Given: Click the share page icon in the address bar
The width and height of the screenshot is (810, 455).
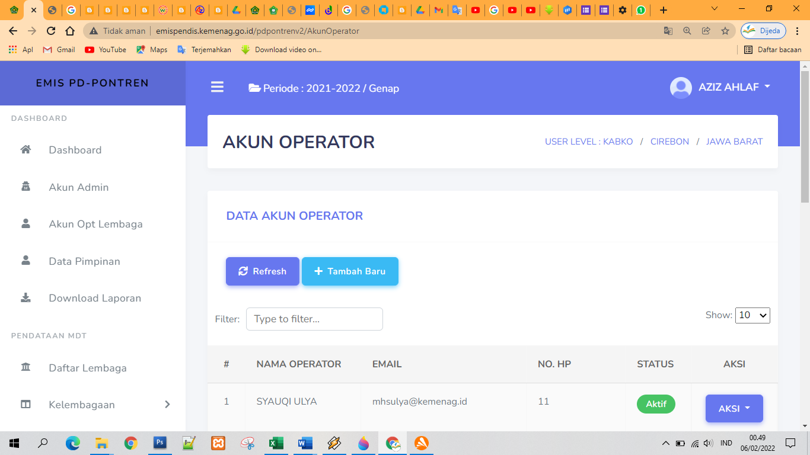Looking at the screenshot, I should [706, 31].
